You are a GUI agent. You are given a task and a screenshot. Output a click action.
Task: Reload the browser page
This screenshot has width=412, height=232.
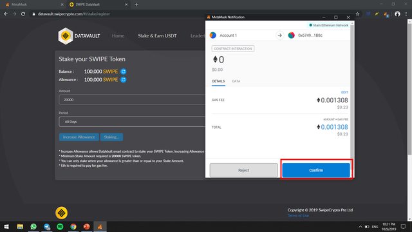23,14
